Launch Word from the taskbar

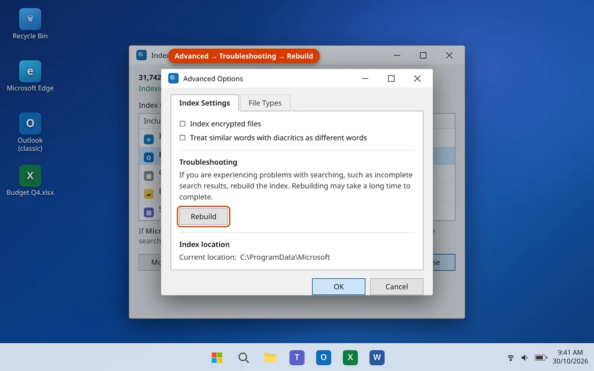377,357
